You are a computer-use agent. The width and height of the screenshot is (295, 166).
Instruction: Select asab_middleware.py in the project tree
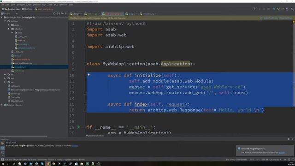(23, 63)
